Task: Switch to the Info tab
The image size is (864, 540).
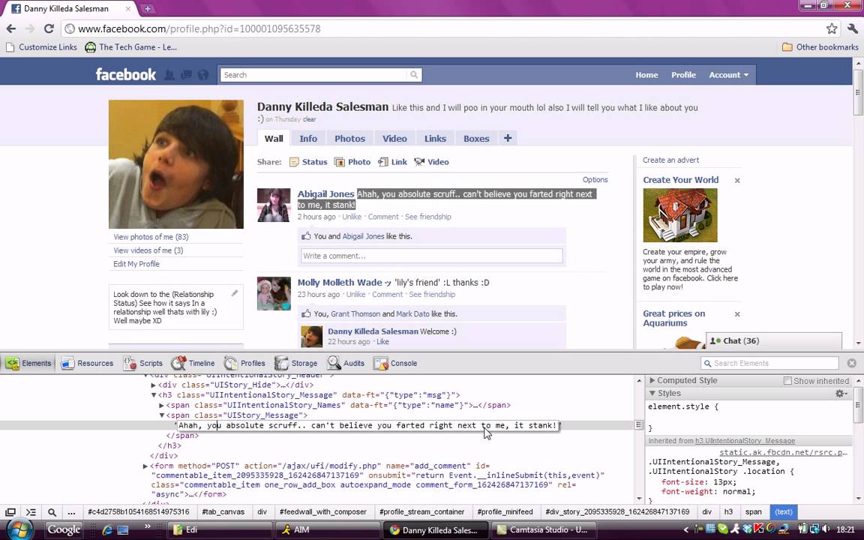Action: click(308, 138)
